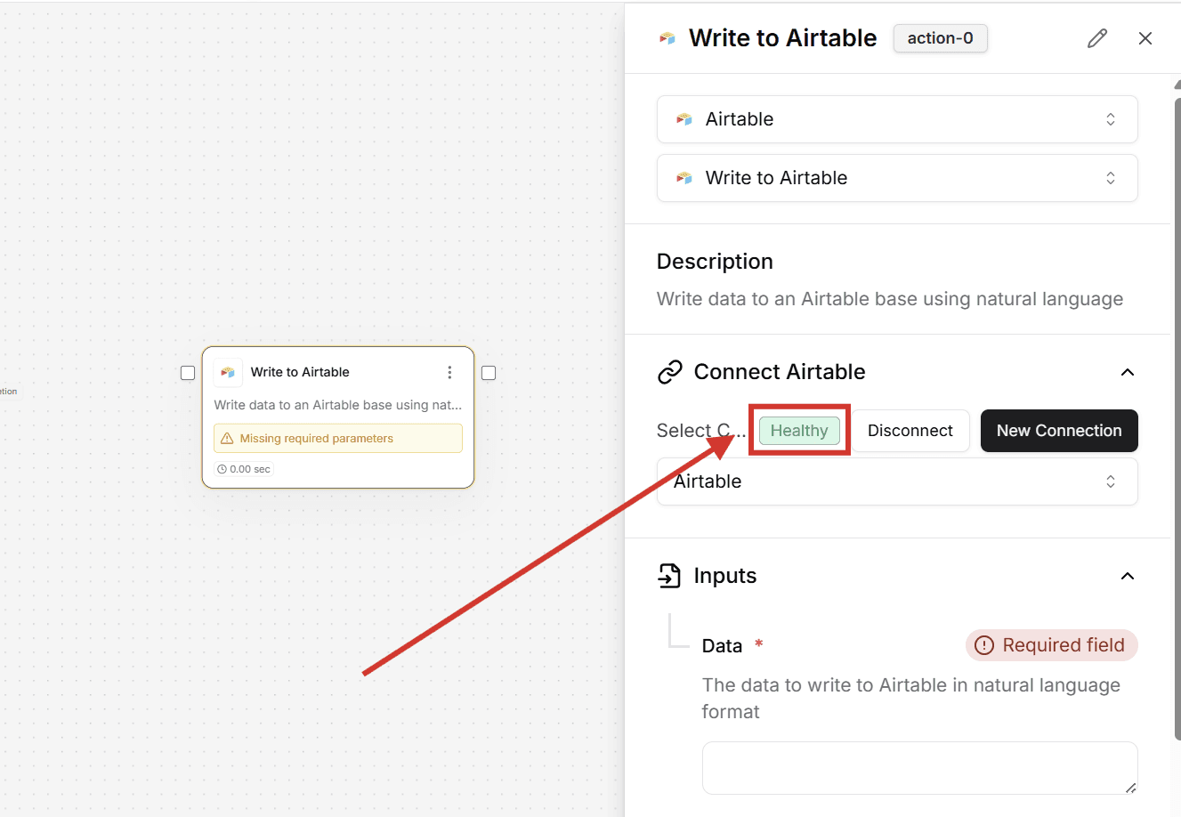1181x817 pixels.
Task: Click the Airtable logo inside the app selector
Action: [684, 119]
